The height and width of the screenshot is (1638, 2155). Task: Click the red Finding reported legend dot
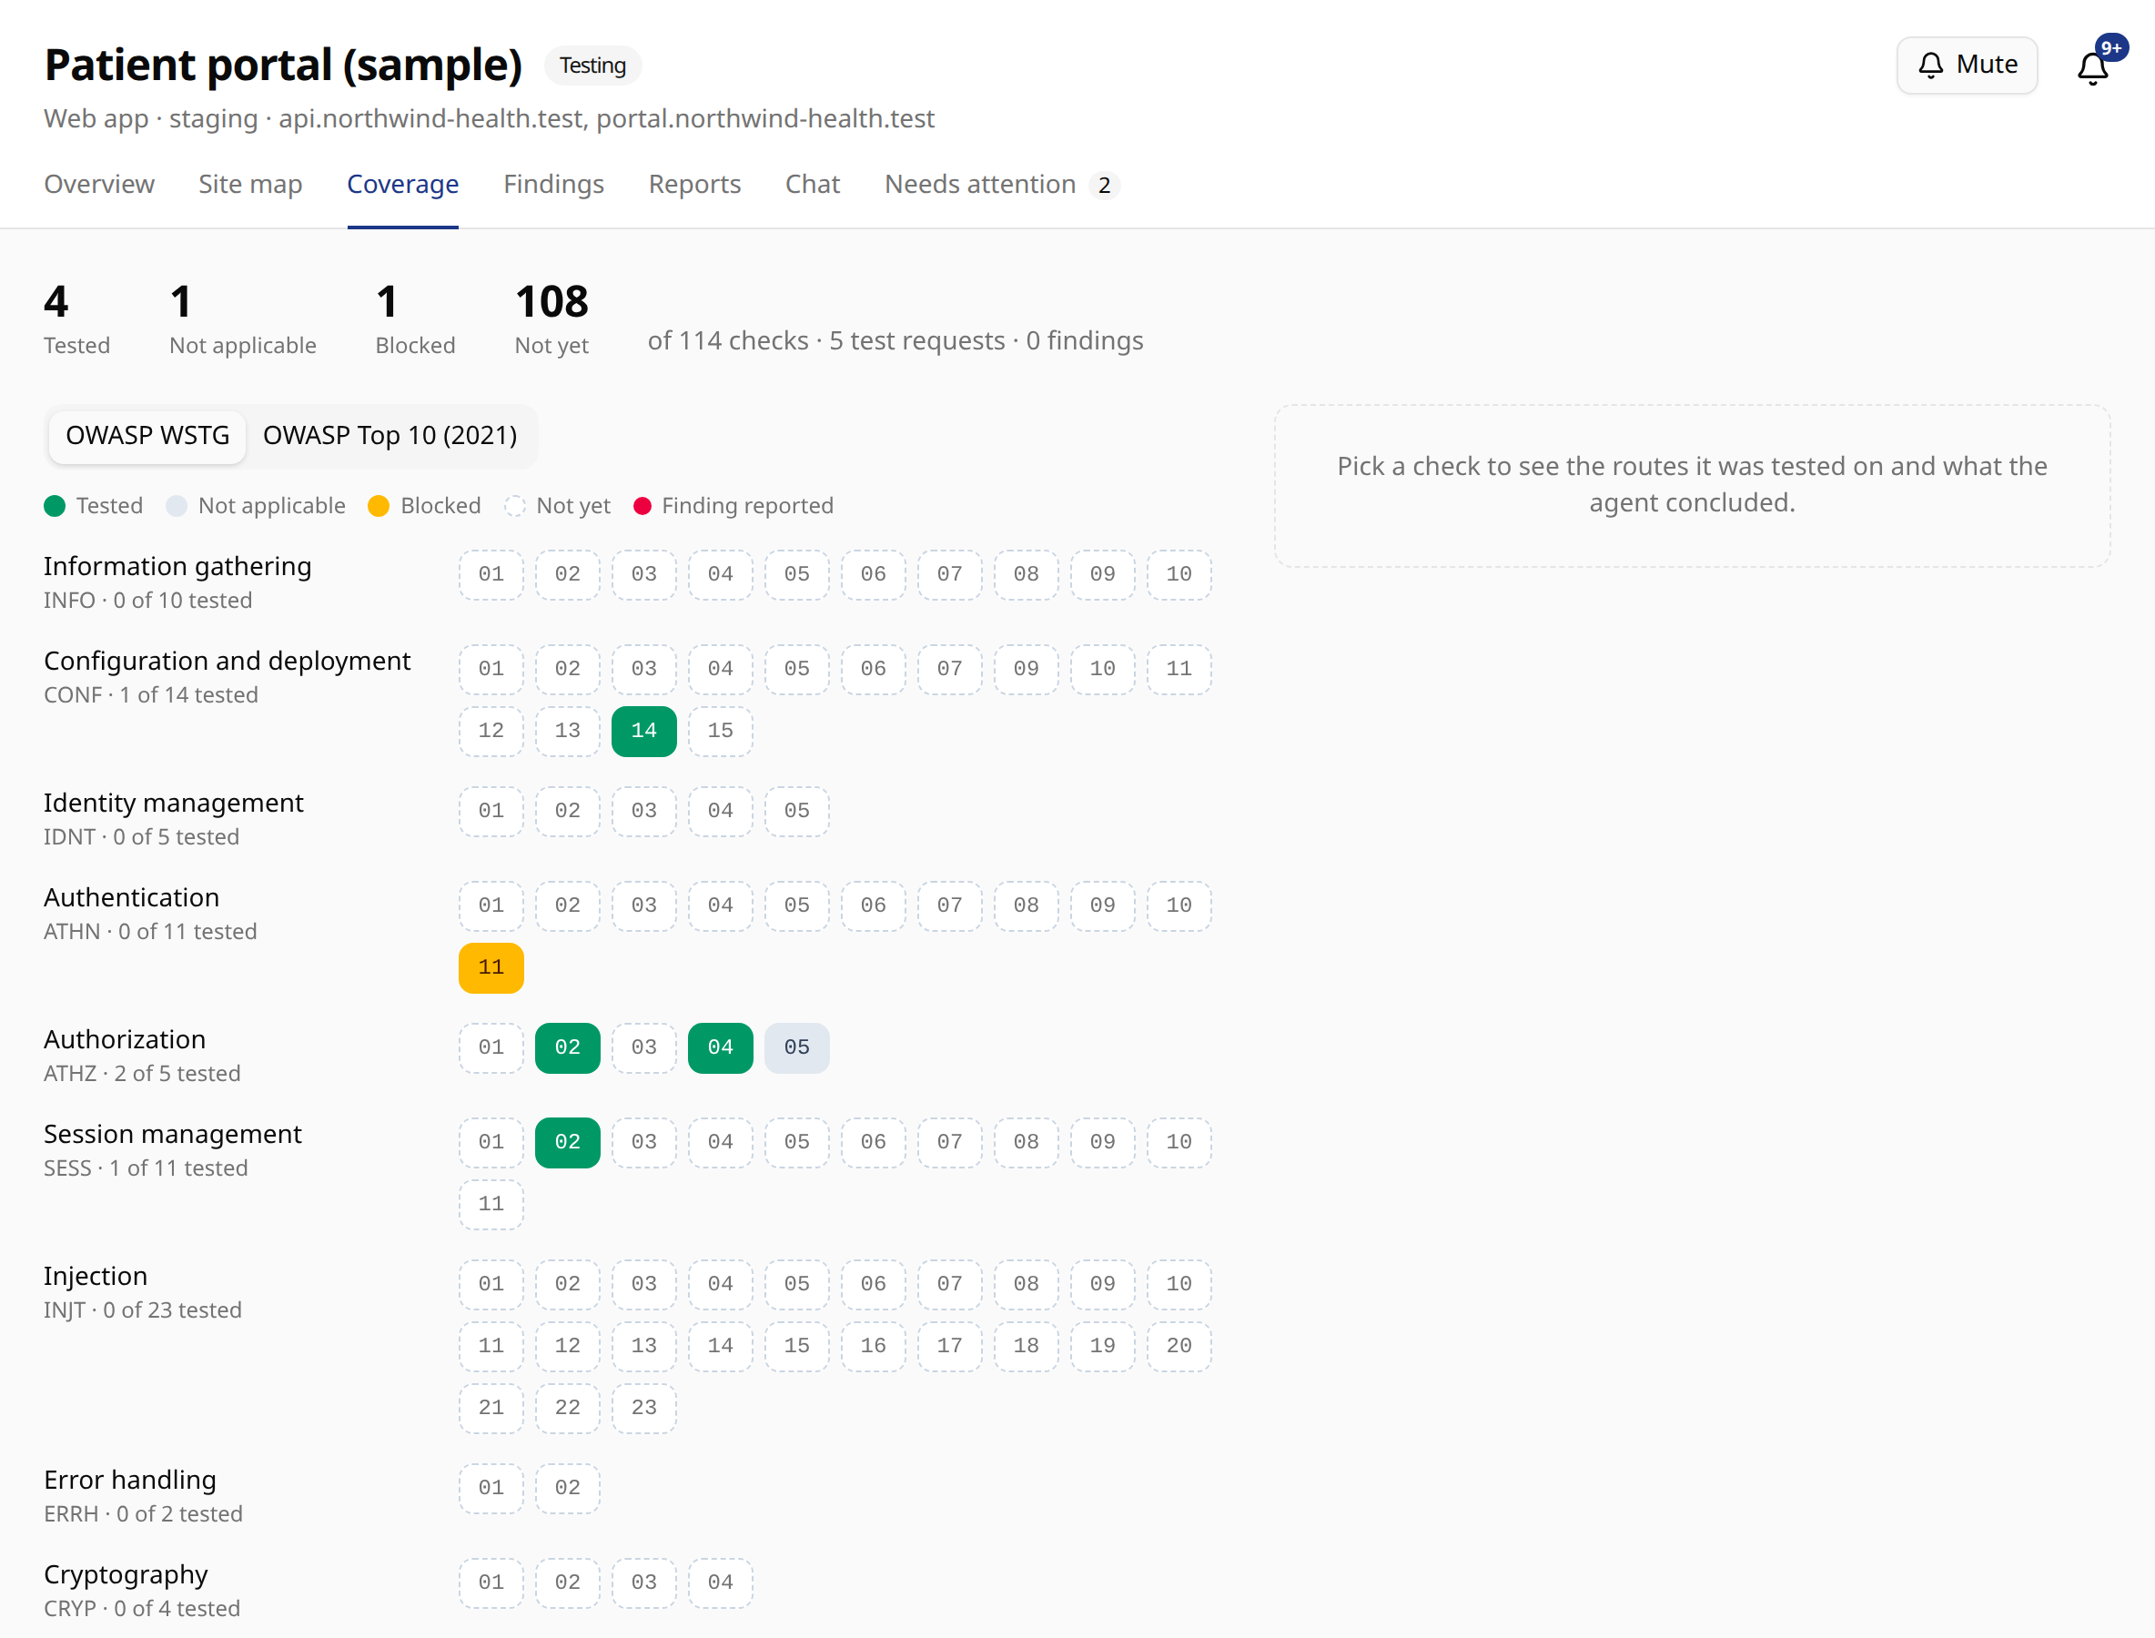point(642,506)
